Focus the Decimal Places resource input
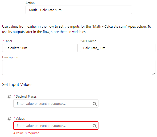This screenshot has width=157, height=137. point(56,103)
